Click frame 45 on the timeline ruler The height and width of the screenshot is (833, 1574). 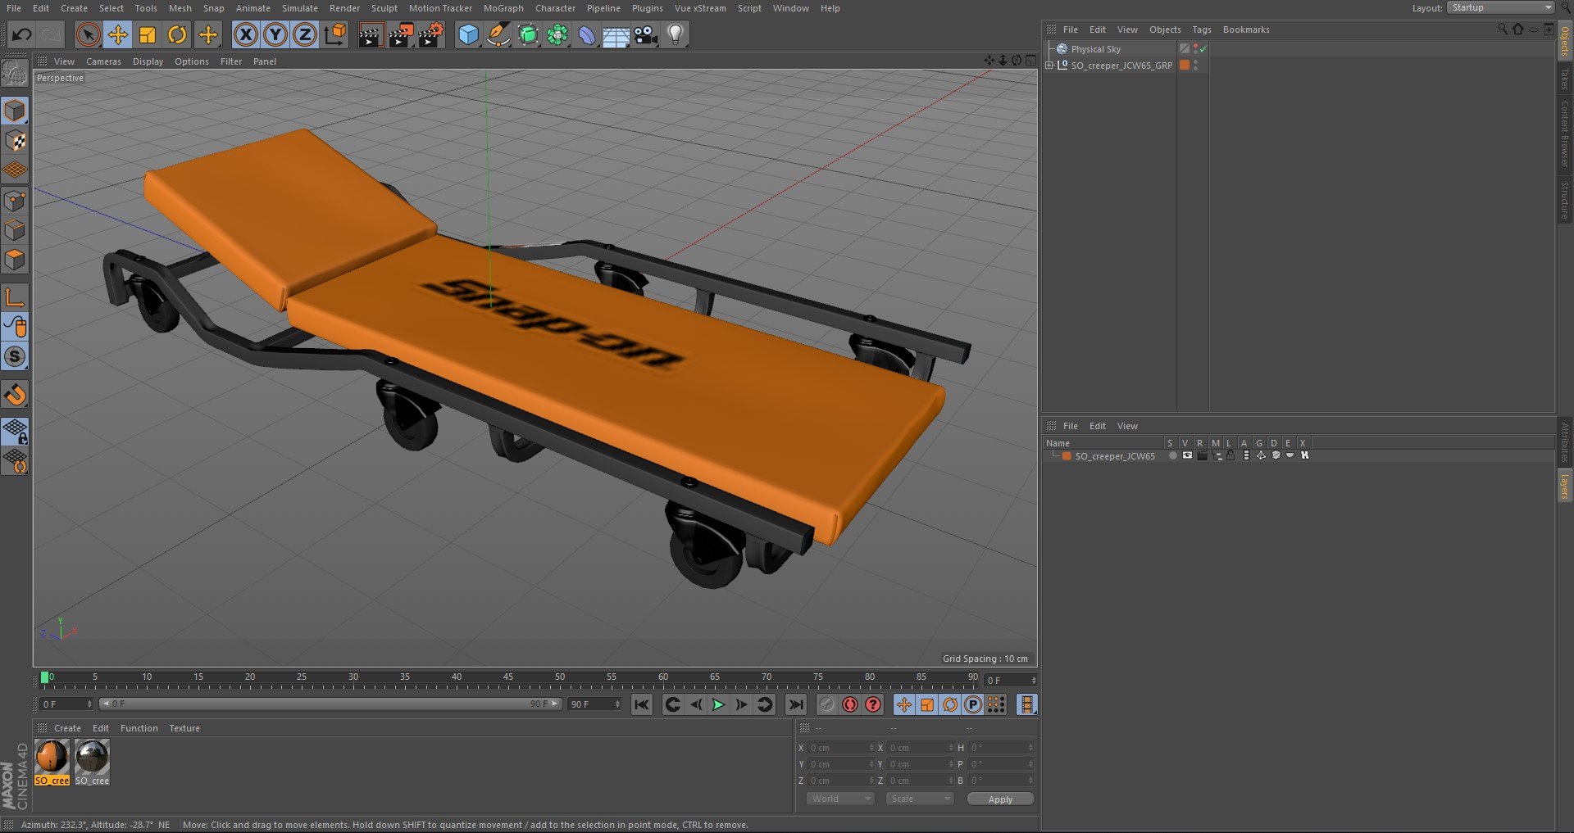click(x=508, y=678)
